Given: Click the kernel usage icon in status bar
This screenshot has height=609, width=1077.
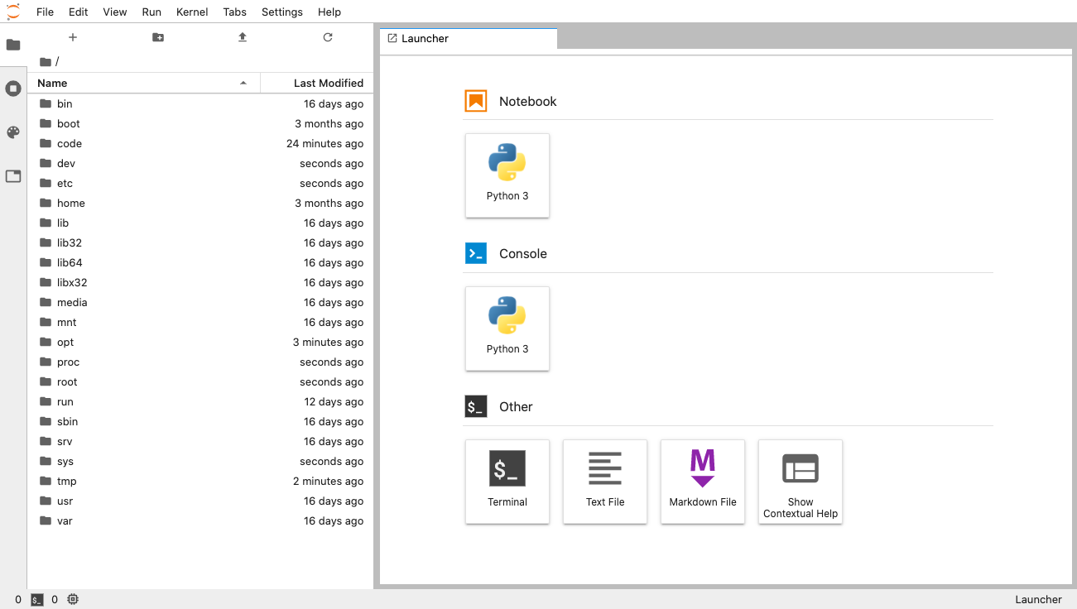Looking at the screenshot, I should coord(73,599).
